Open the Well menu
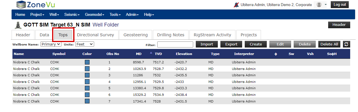Screen dimensions: 358x112 click(x=54, y=14)
